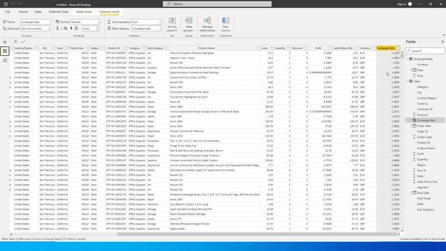Expand Order Date hierarchy in Fields
The image size is (446, 251).
click(410, 125)
